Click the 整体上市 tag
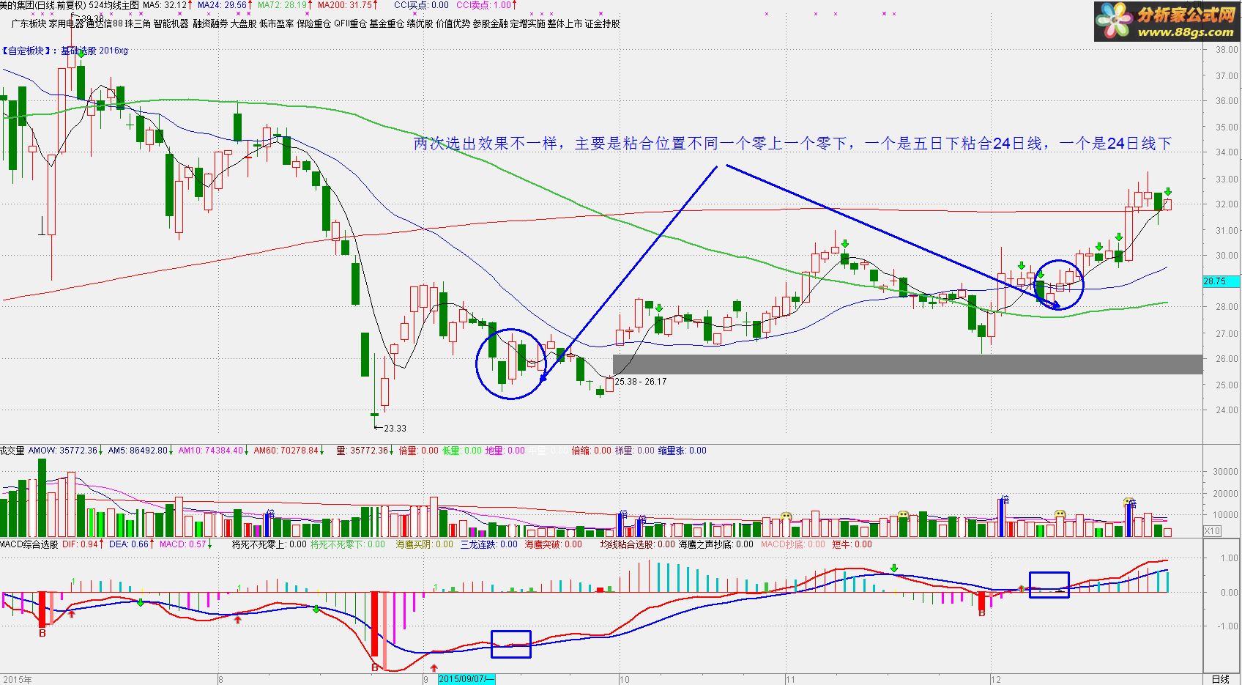1242x685 pixels. tap(565, 23)
